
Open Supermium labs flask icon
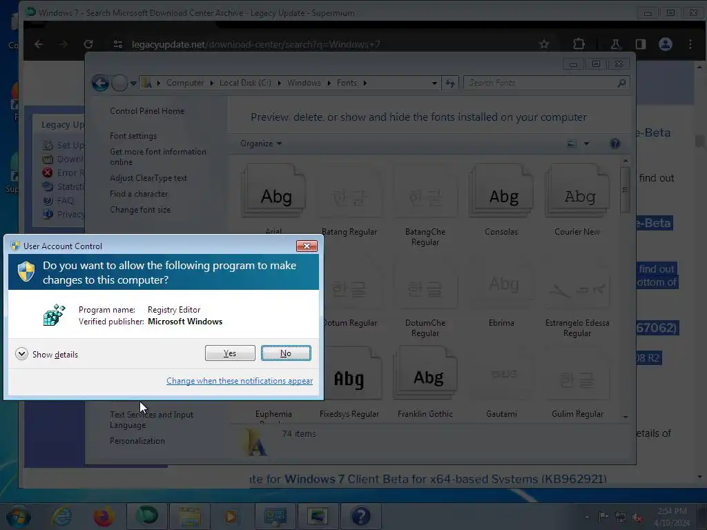pos(615,44)
